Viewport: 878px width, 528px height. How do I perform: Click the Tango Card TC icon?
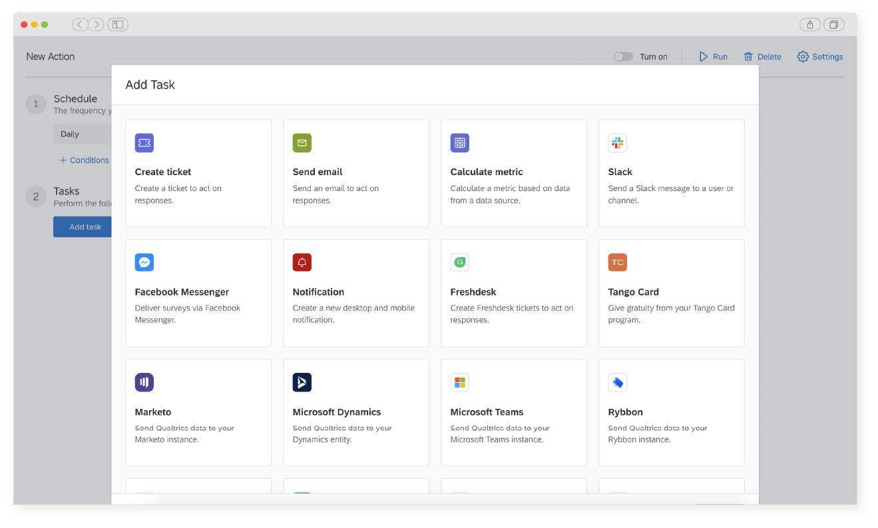click(618, 262)
